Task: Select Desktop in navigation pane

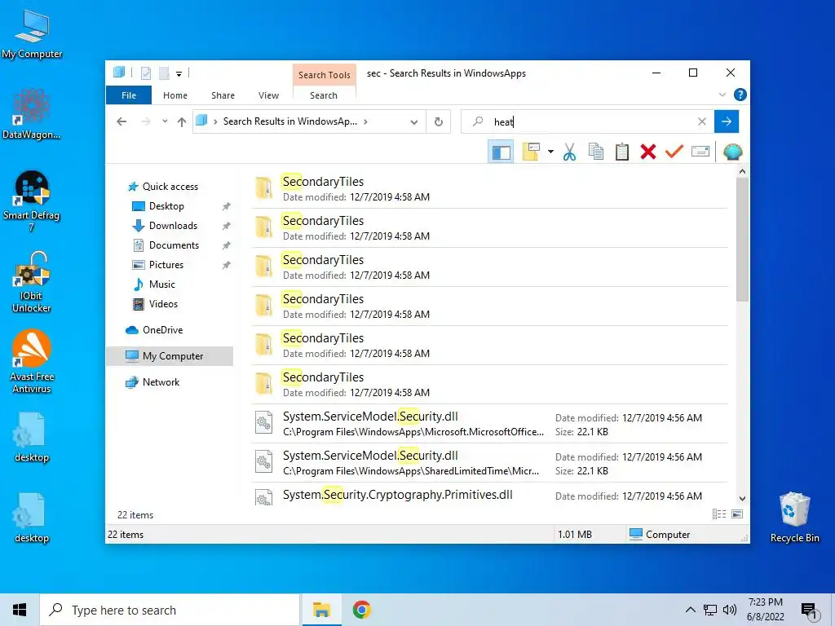Action: tap(166, 206)
